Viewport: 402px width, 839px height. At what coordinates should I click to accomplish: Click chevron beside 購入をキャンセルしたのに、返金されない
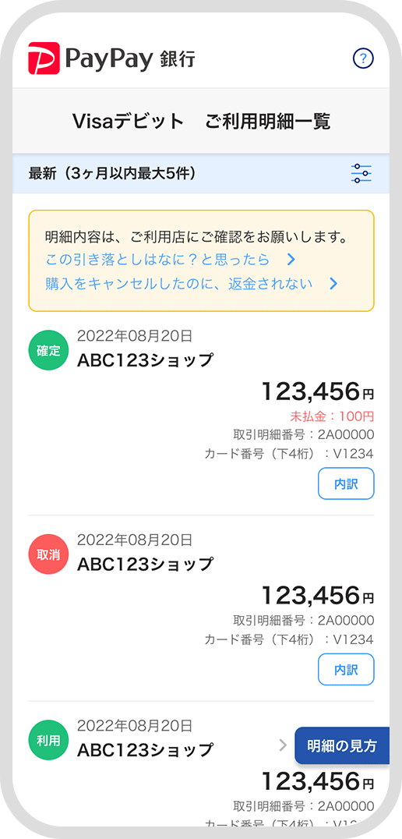point(333,284)
